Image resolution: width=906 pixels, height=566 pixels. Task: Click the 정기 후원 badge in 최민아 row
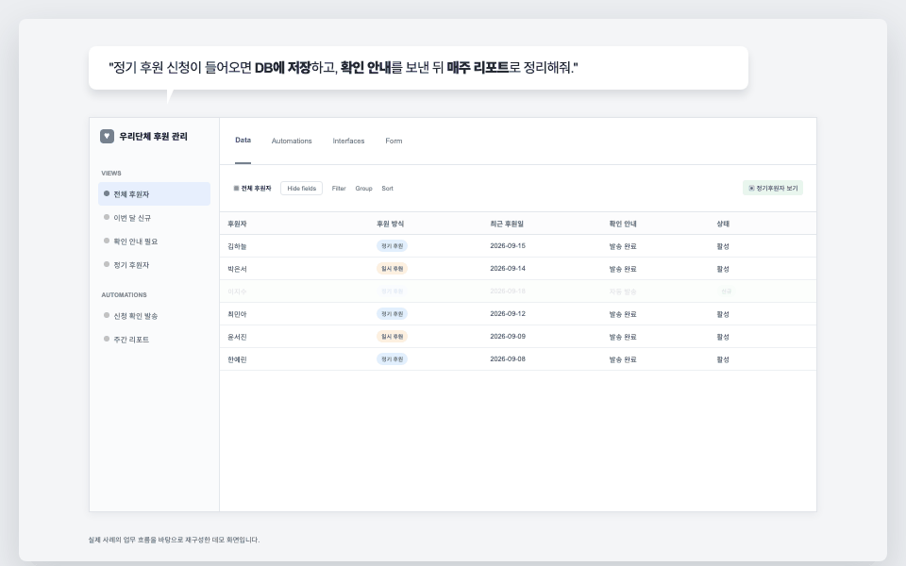(392, 314)
